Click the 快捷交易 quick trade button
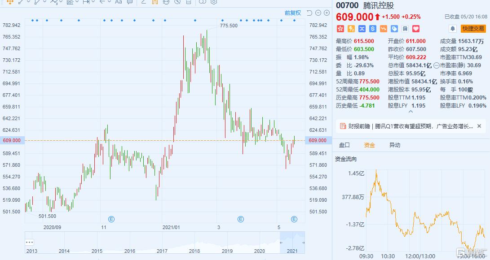The image size is (490, 260). point(473,29)
